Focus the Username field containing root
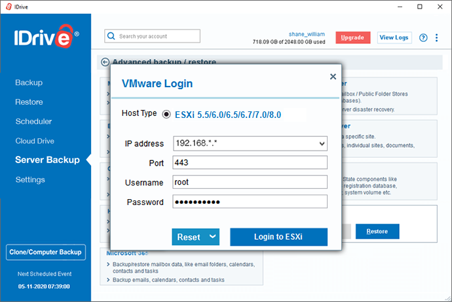The width and height of the screenshot is (452, 302). [250, 182]
